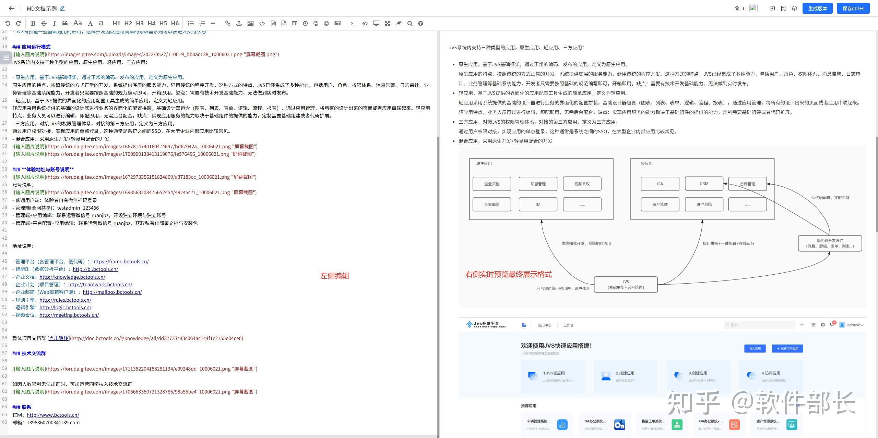Screen dimensions: 878x438
Task: Expand the outline menu handle on editor left
Action: click(6, 58)
